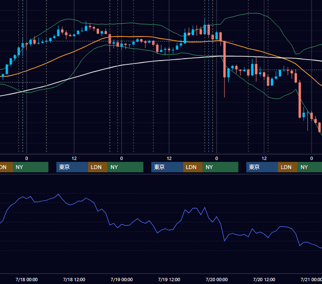Select the 東京 session block on 7/19

click(167, 167)
